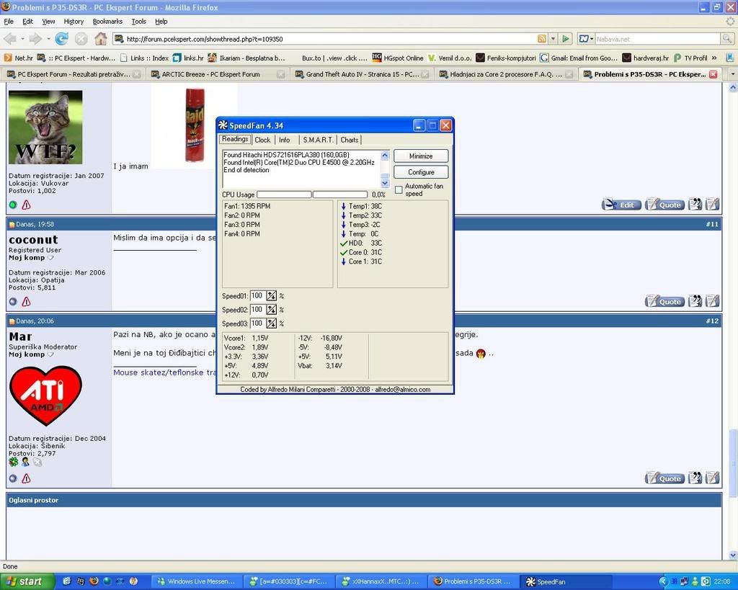Click the Speed01 percentage input field
The height and width of the screenshot is (590, 738).
click(x=257, y=296)
